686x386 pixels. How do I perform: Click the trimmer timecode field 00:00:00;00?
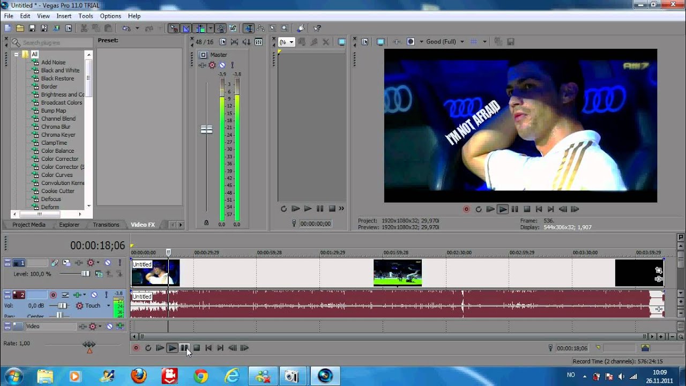315,224
